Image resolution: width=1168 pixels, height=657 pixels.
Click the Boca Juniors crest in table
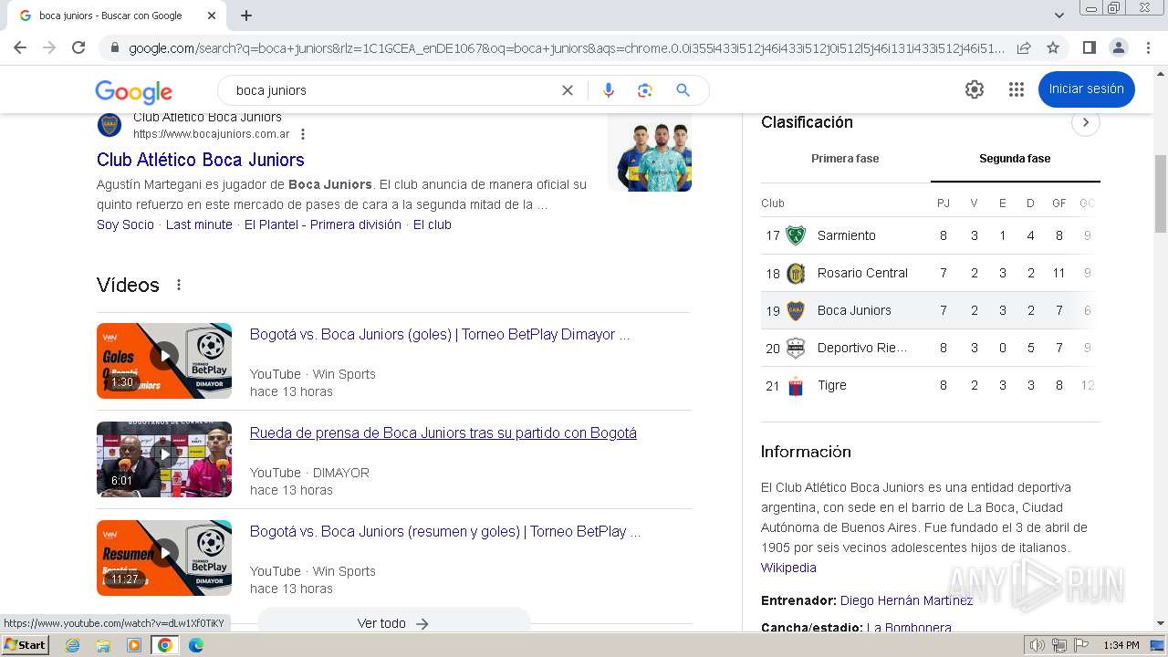point(796,310)
